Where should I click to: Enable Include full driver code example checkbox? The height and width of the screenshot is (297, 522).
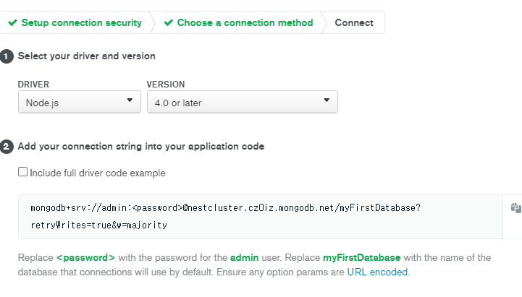23,173
